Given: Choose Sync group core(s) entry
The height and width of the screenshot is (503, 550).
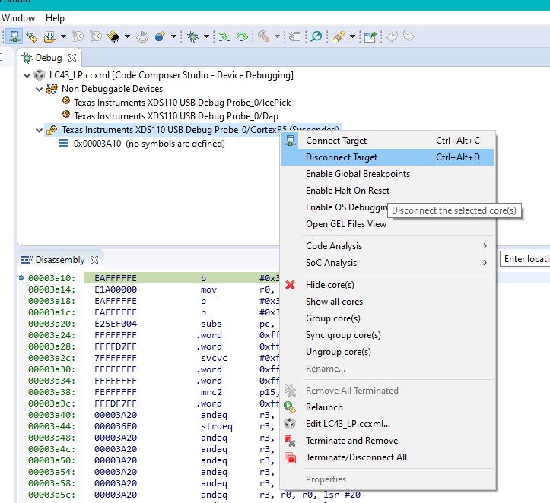Looking at the screenshot, I should (x=388, y=335).
